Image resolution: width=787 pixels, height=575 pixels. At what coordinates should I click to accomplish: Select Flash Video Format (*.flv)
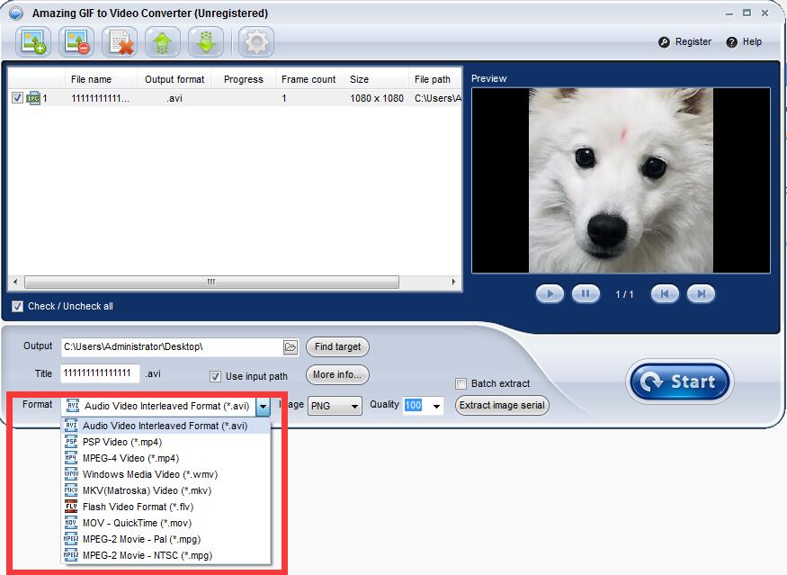[x=165, y=507]
